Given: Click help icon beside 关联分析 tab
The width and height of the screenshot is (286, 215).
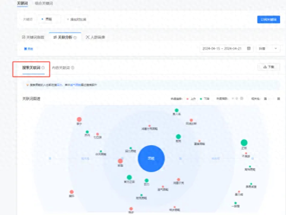Looking at the screenshot, I should (x=75, y=38).
